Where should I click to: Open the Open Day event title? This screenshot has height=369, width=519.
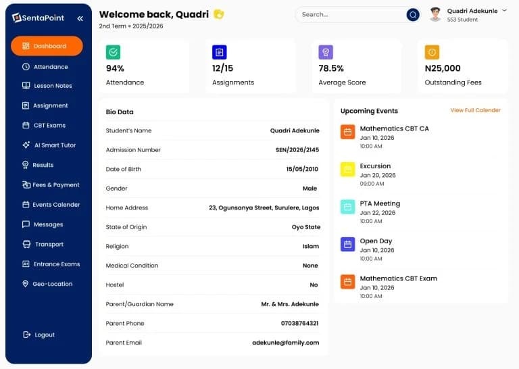point(376,241)
